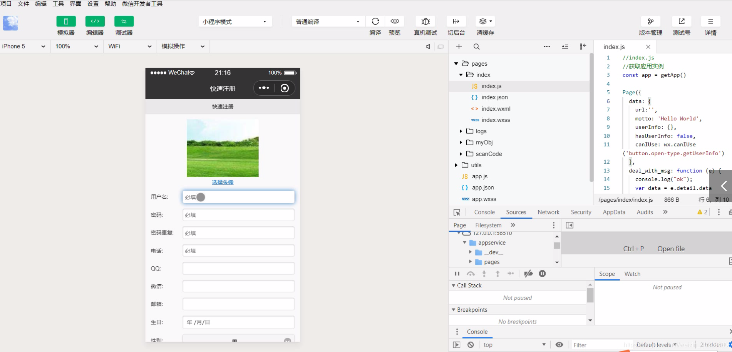Expand the myObj folder

pyautogui.click(x=461, y=142)
